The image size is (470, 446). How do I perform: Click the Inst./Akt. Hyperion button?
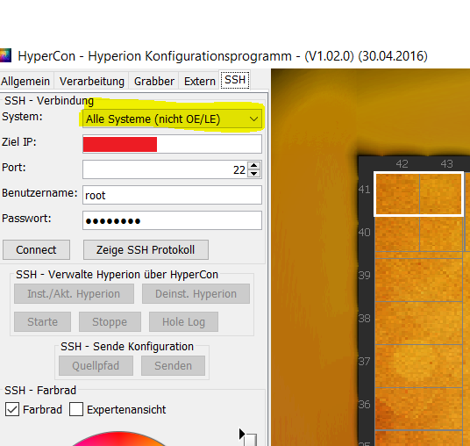[74, 294]
